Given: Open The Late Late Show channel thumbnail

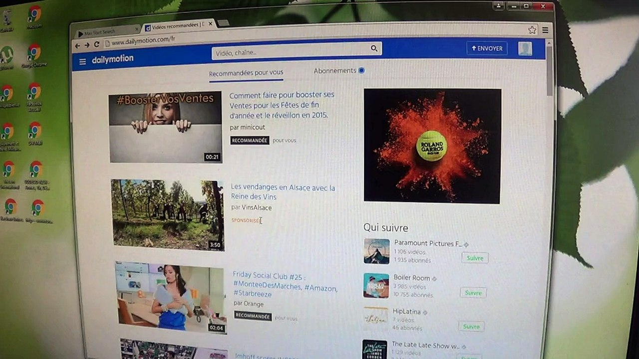Looking at the screenshot, I should tap(374, 350).
